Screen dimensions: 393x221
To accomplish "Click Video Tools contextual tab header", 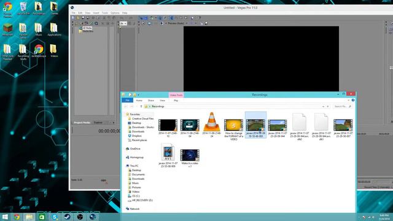I will (176, 95).
